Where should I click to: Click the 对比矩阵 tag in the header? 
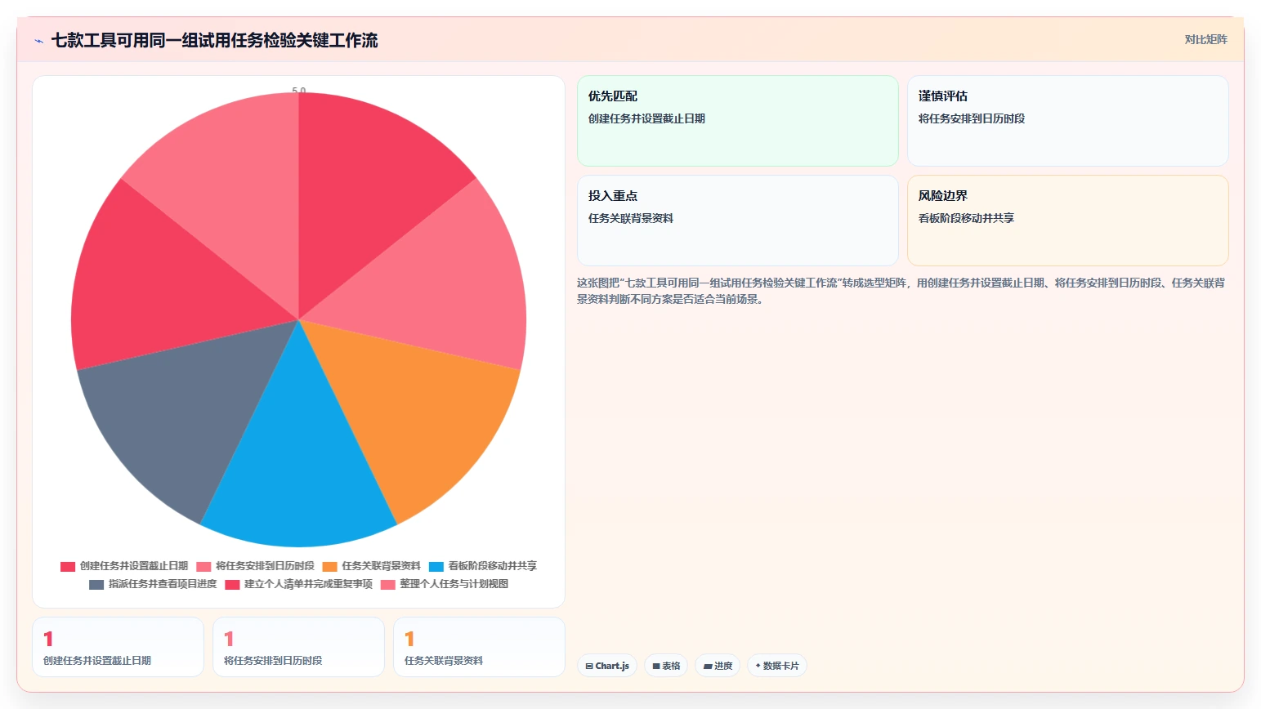(1205, 39)
